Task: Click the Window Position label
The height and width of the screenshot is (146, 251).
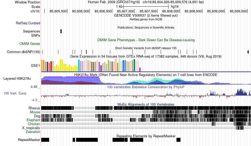Action: tap(27, 2)
